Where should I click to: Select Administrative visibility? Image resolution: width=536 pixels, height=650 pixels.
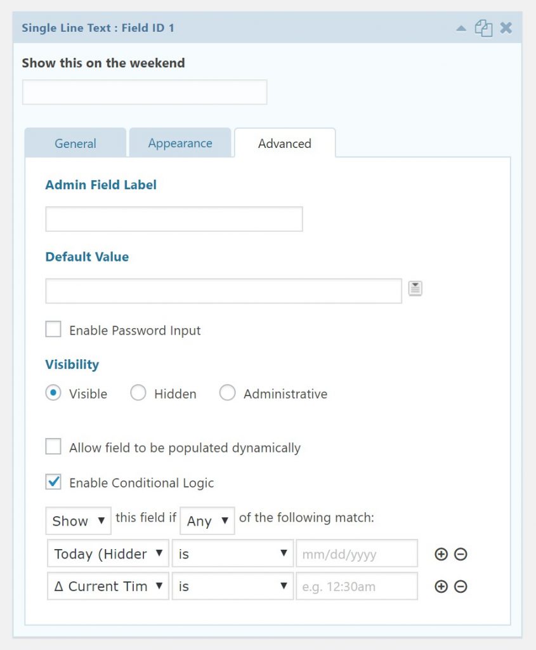[x=228, y=393]
